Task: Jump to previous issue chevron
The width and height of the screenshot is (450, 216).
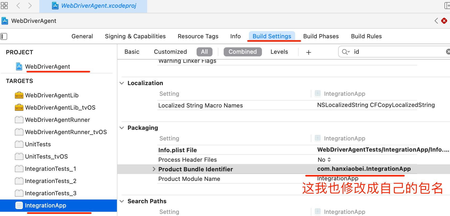Action: click(x=436, y=21)
